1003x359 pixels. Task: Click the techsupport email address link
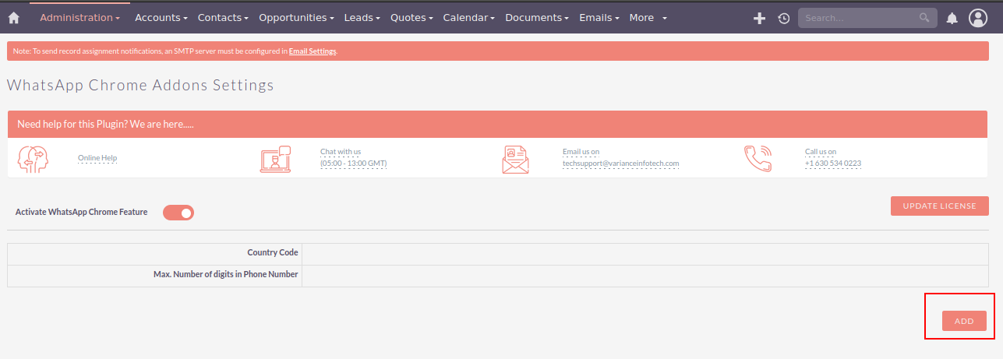(x=620, y=164)
